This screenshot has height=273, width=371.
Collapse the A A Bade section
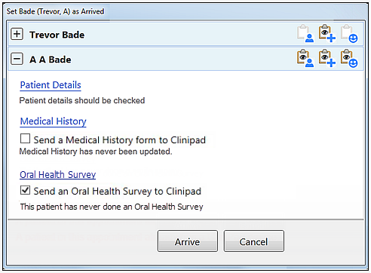[17, 59]
